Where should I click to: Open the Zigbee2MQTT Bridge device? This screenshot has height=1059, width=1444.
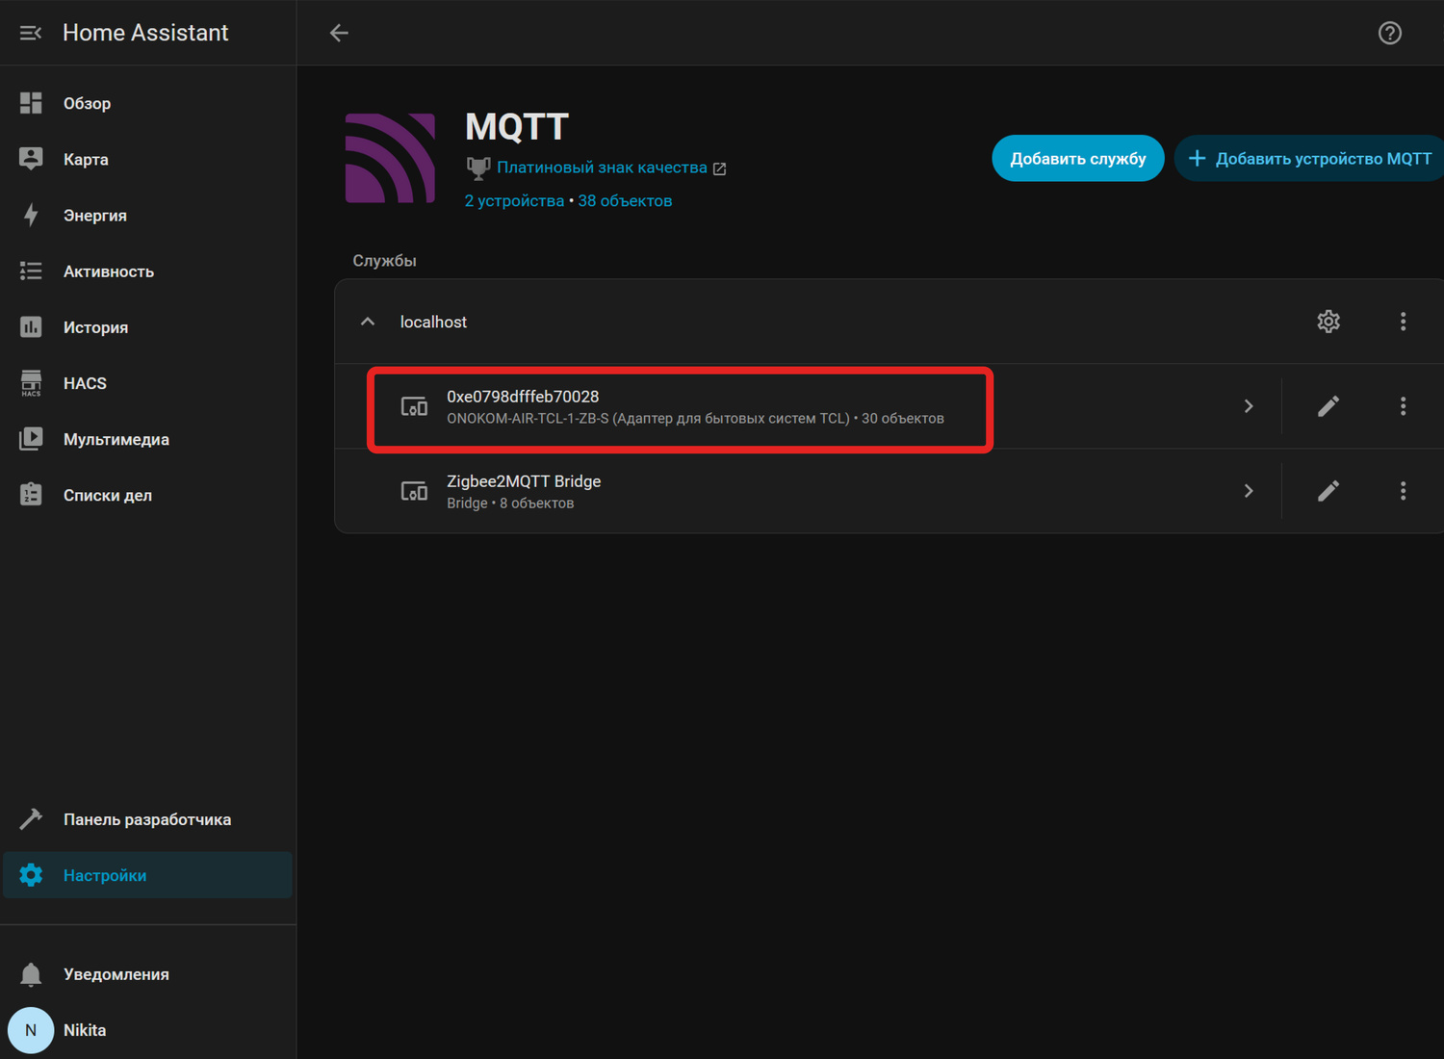pyautogui.click(x=809, y=491)
